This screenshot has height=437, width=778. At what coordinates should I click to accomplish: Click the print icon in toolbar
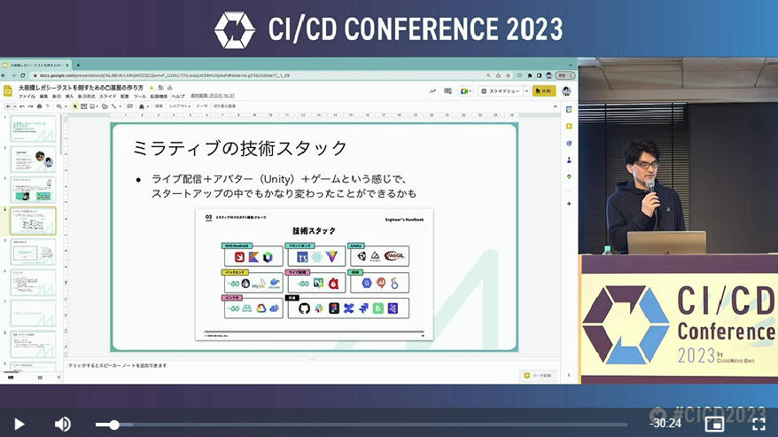[39, 106]
